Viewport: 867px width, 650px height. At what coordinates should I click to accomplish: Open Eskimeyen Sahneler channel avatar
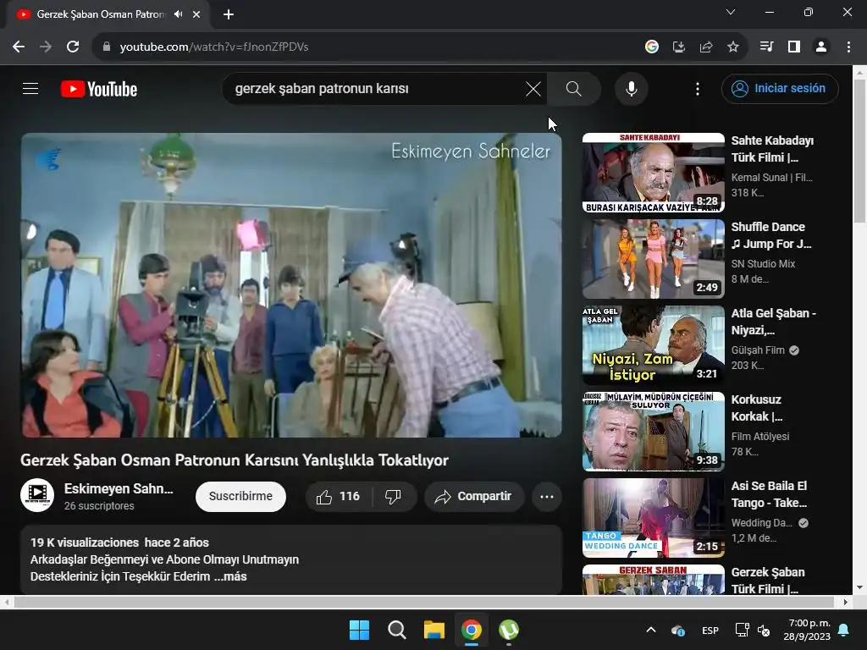[x=37, y=495]
